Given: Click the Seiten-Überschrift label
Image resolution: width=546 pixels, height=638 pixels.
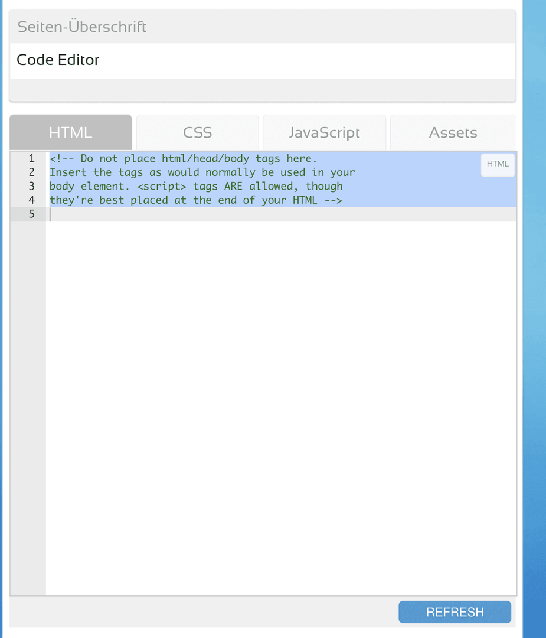Looking at the screenshot, I should 81,27.
